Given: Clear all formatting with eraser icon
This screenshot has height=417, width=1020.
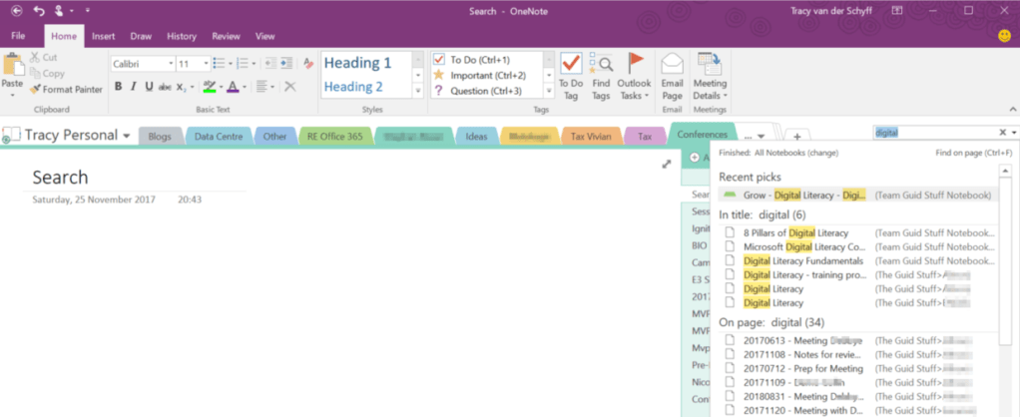Looking at the screenshot, I should coord(308,63).
